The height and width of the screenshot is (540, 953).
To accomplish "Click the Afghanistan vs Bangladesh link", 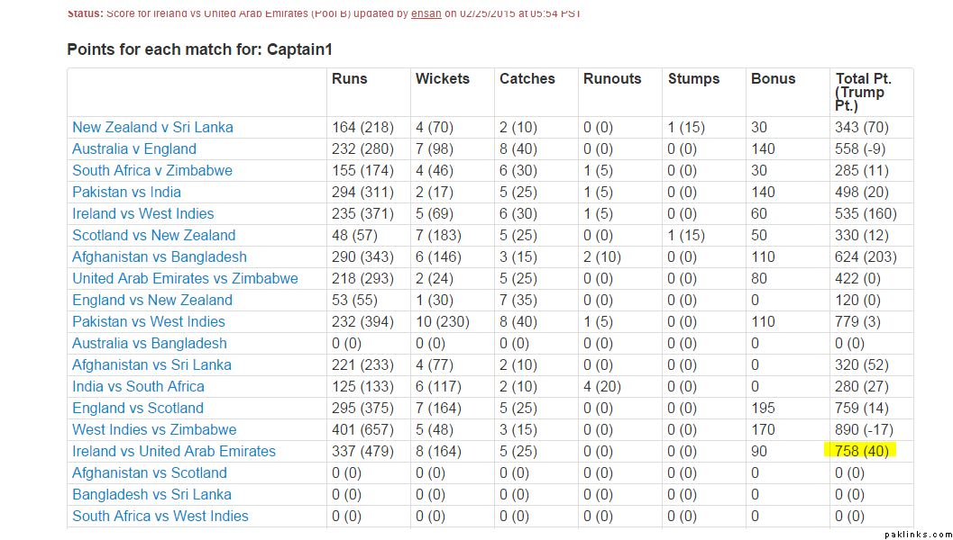I will [160, 257].
